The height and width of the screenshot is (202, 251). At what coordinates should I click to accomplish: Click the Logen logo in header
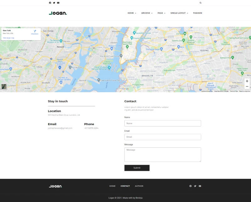point(58,13)
